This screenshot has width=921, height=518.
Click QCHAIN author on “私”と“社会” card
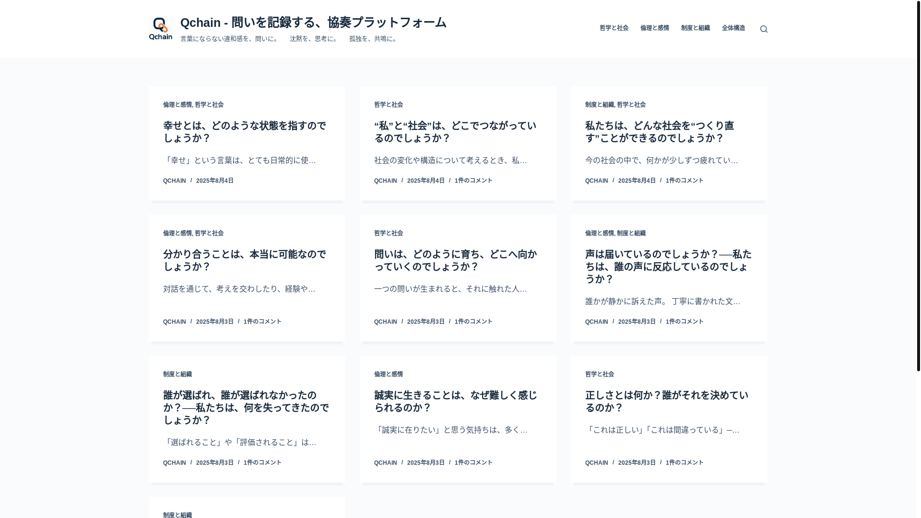(386, 181)
